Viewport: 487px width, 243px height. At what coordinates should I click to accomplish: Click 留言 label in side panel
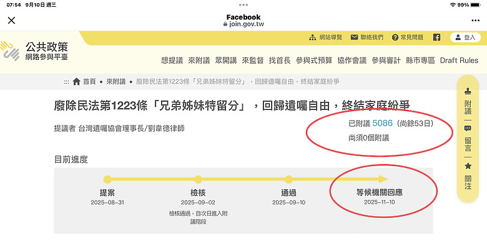468,144
